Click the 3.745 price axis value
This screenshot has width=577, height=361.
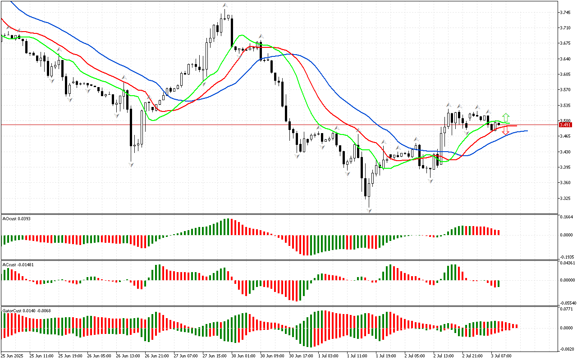pyautogui.click(x=565, y=13)
